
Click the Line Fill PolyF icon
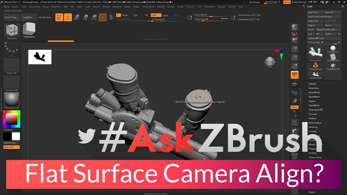click(294, 156)
